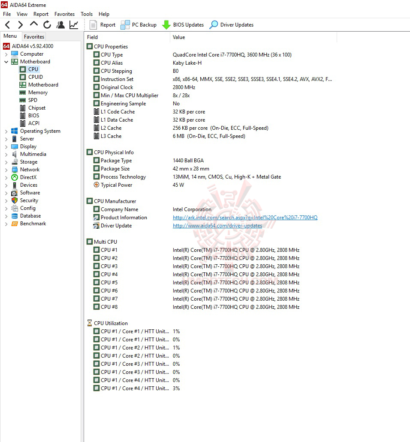The height and width of the screenshot is (442, 410).
Task: Click the Config gear icon in tree
Action: (15, 208)
